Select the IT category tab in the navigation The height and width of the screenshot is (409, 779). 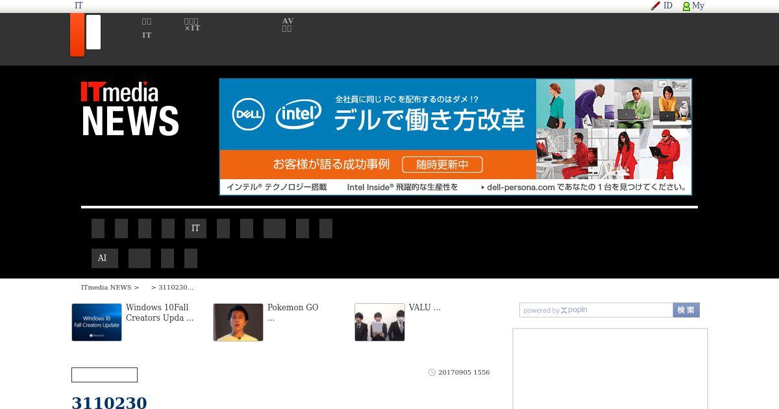(195, 229)
